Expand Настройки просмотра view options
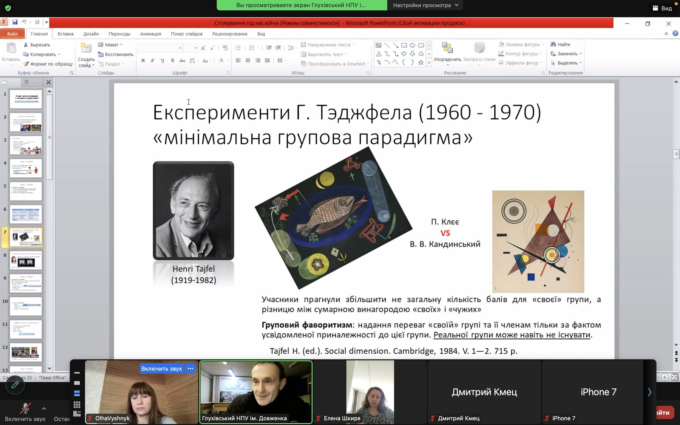The width and height of the screenshot is (680, 425). point(425,5)
